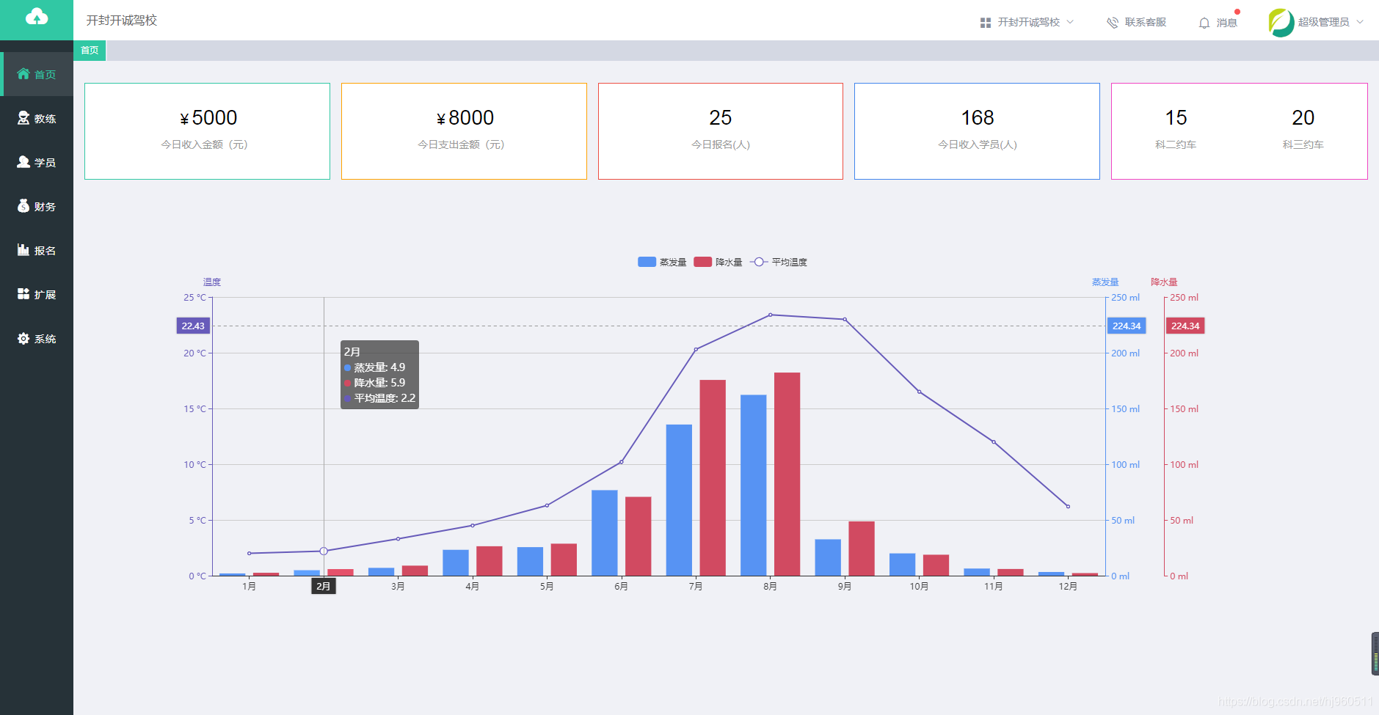Click the green leaf user avatar
Screen dimensions: 1379x715
[1281, 23]
